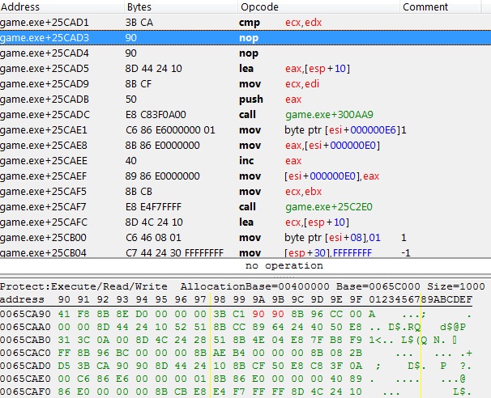Image resolution: width=491 pixels, height=398 pixels.
Task: Click comment value 1 on 25CB00 row
Action: point(403,238)
